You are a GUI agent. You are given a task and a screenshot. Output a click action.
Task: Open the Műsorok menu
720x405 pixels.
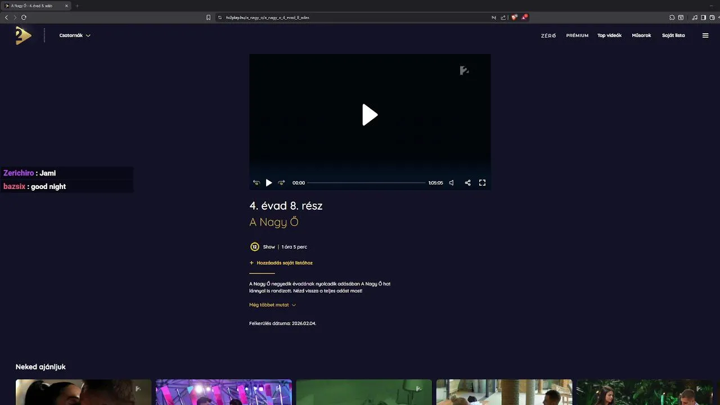click(641, 35)
